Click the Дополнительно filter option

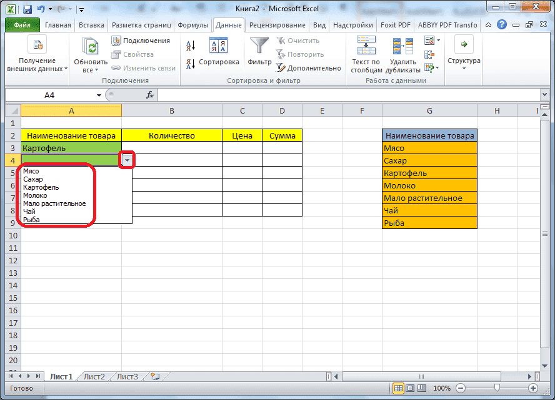tap(313, 67)
